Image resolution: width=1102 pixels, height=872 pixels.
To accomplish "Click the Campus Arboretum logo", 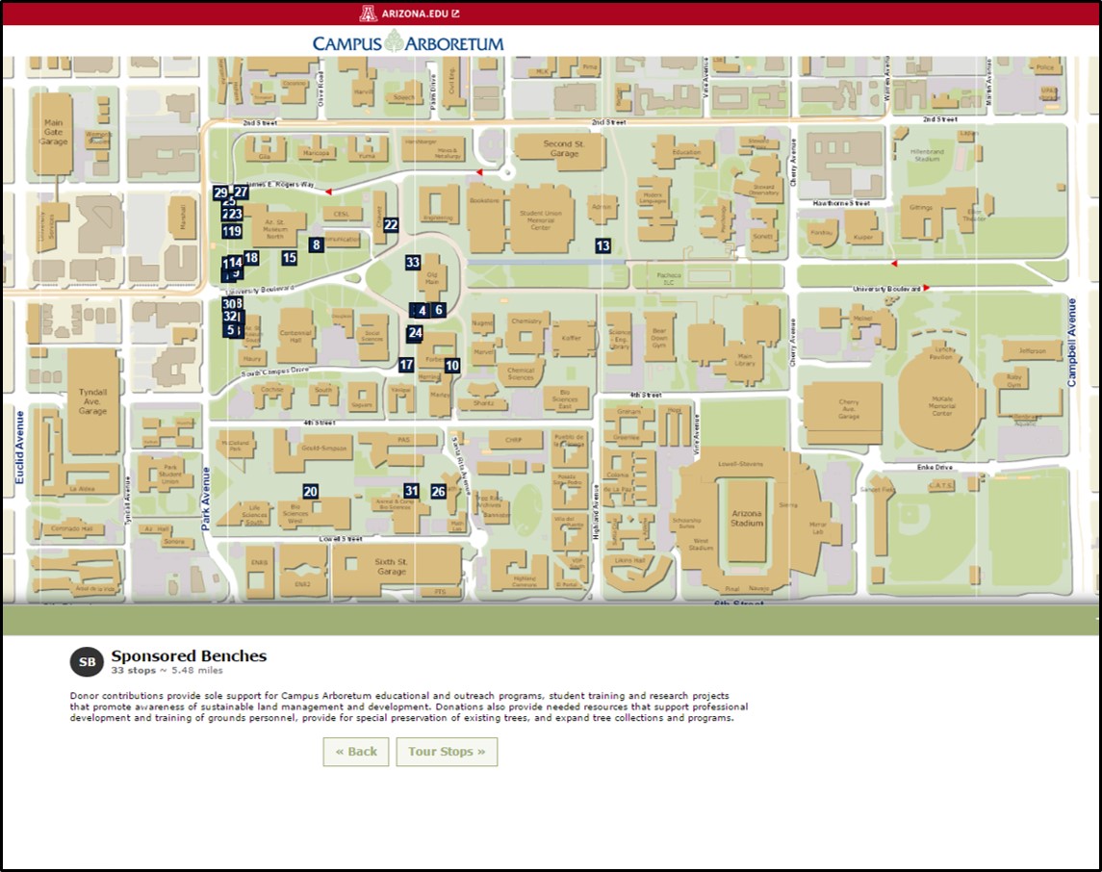I will pyautogui.click(x=408, y=43).
